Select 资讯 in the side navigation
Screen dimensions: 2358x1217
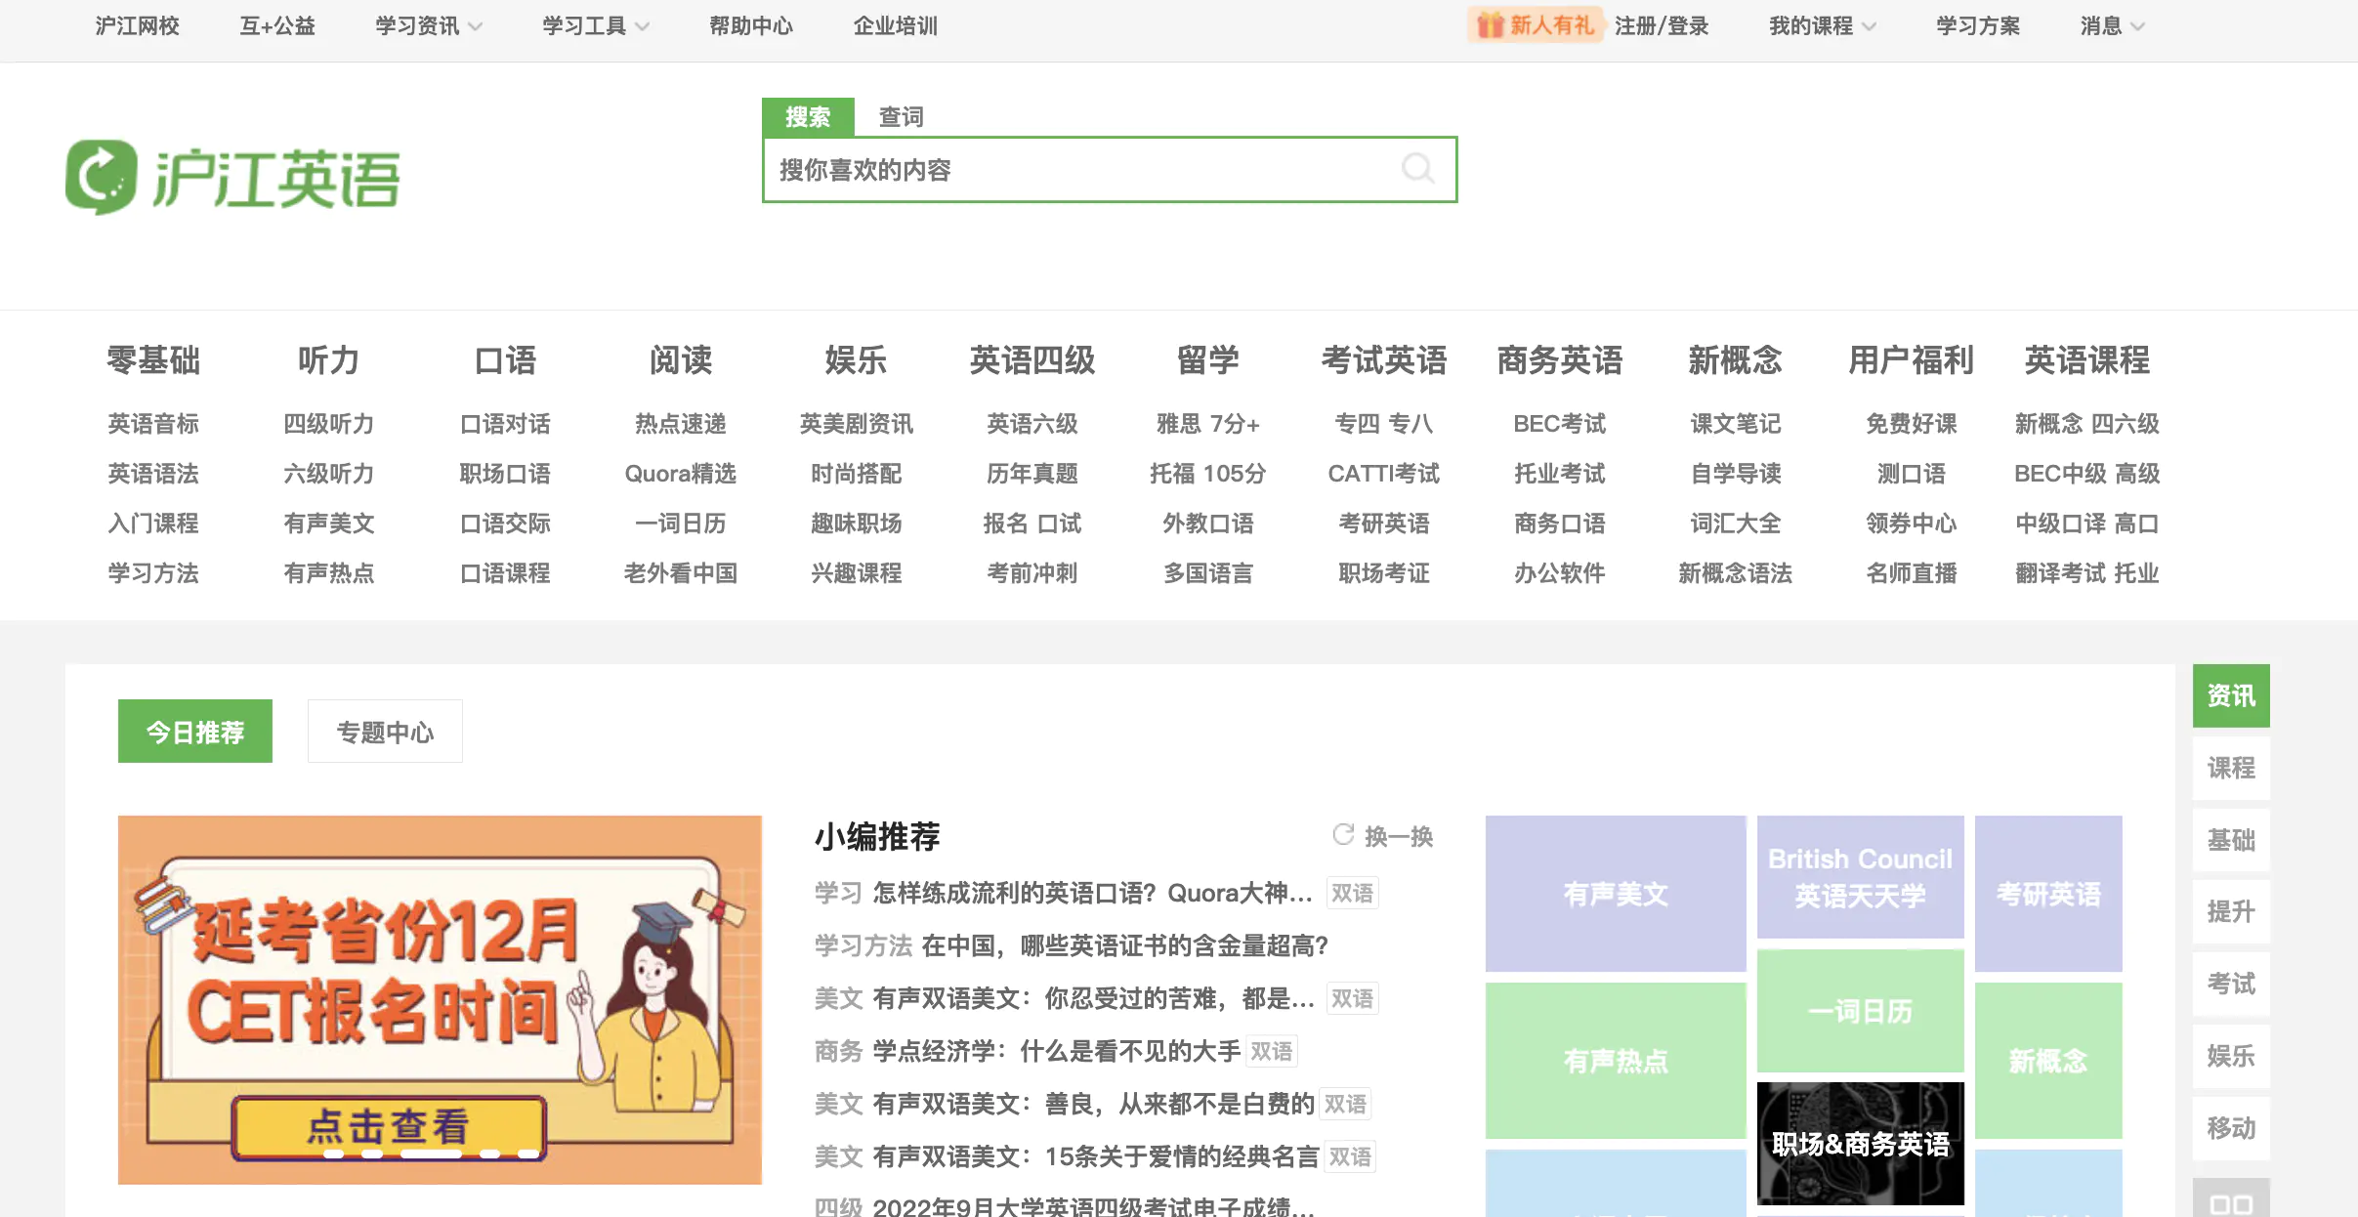[2231, 695]
